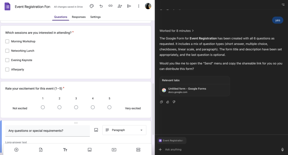Copy responder link using link icon
Image resolution: width=288 pixels, height=155 pixels.
tap(111, 6)
